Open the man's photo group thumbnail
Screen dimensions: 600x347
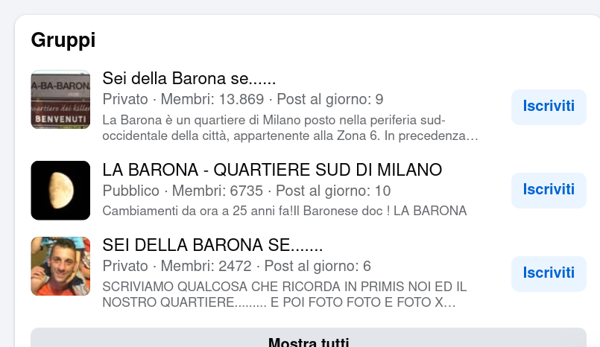pos(60,267)
